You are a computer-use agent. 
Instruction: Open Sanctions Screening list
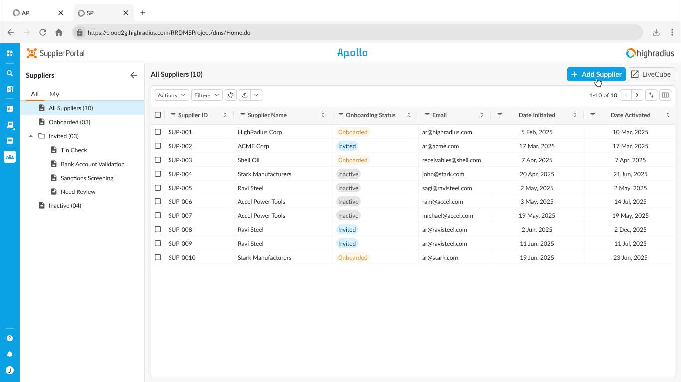[x=87, y=178]
